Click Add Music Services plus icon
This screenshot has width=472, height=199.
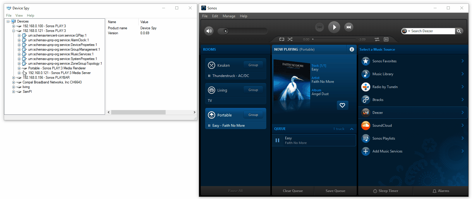point(366,151)
